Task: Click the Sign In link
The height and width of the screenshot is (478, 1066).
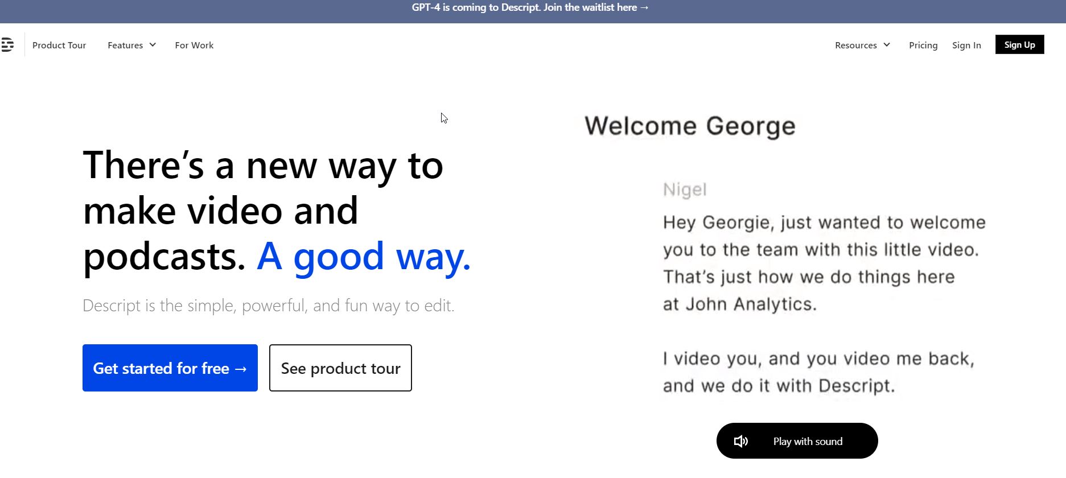Action: [x=966, y=45]
